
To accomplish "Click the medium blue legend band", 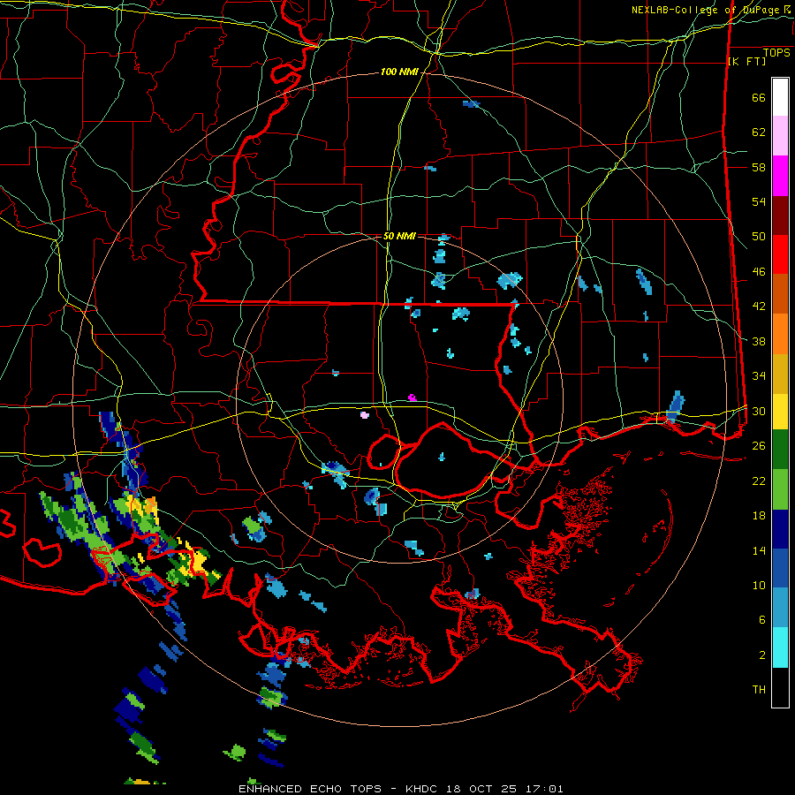I will (780, 568).
